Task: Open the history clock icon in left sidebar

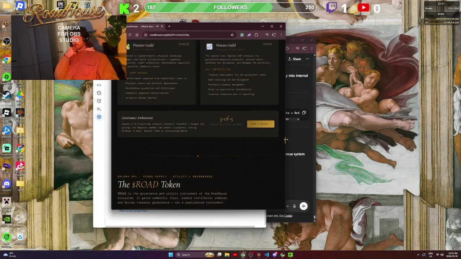Action: click(99, 93)
